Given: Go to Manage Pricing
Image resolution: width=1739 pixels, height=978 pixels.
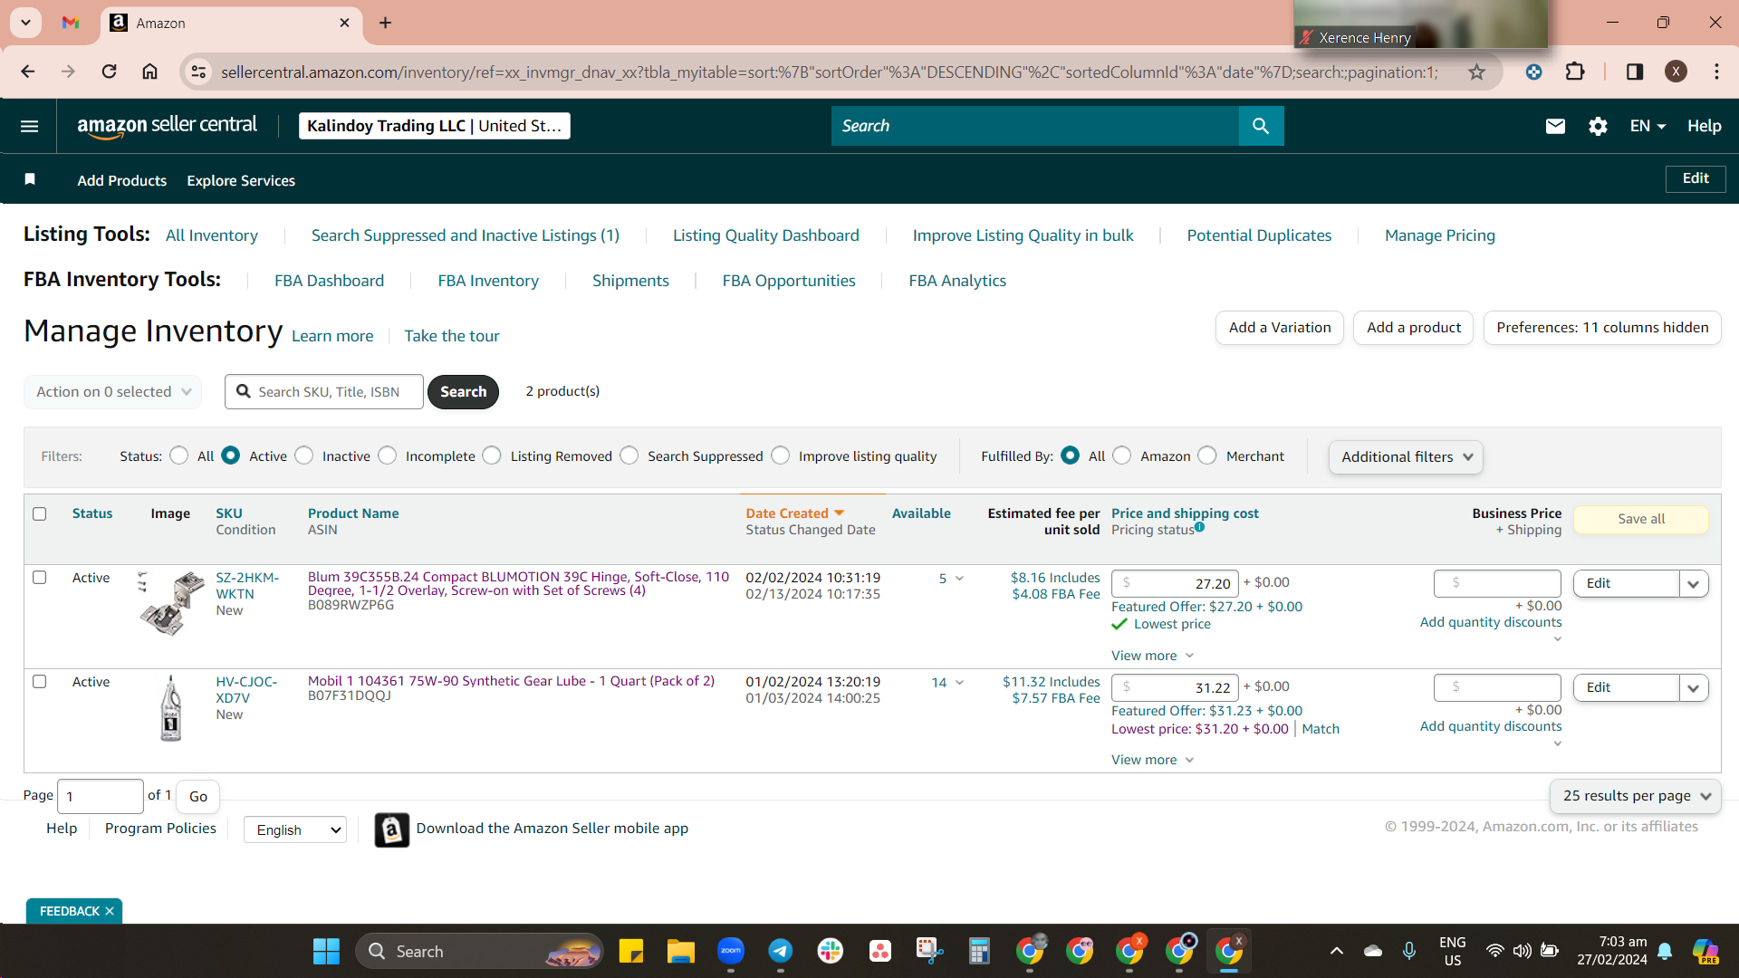Looking at the screenshot, I should click(1440, 235).
